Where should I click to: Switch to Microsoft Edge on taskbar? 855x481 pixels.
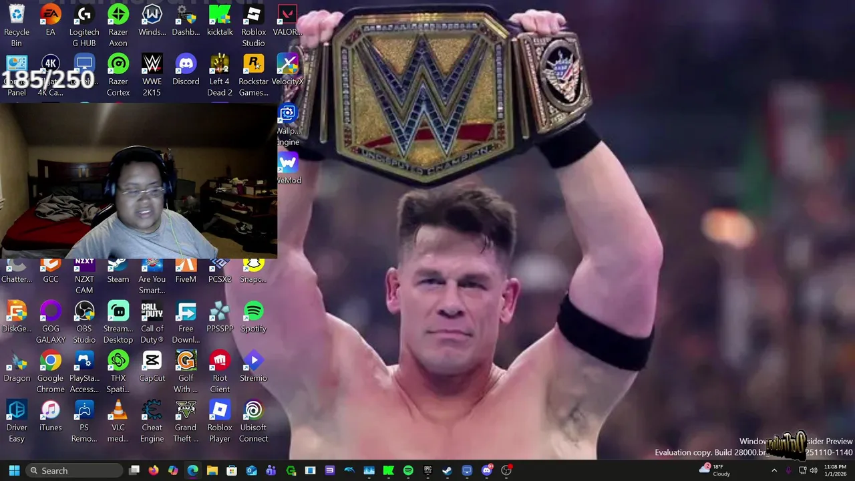pos(192,470)
